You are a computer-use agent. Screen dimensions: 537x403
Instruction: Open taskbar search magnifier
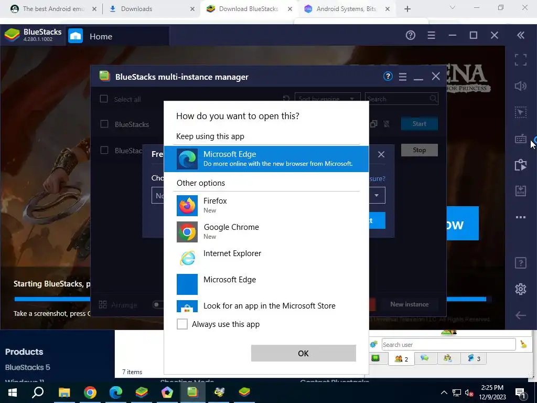[x=38, y=393]
